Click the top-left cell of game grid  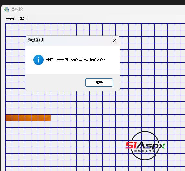pyautogui.click(x=9, y=27)
